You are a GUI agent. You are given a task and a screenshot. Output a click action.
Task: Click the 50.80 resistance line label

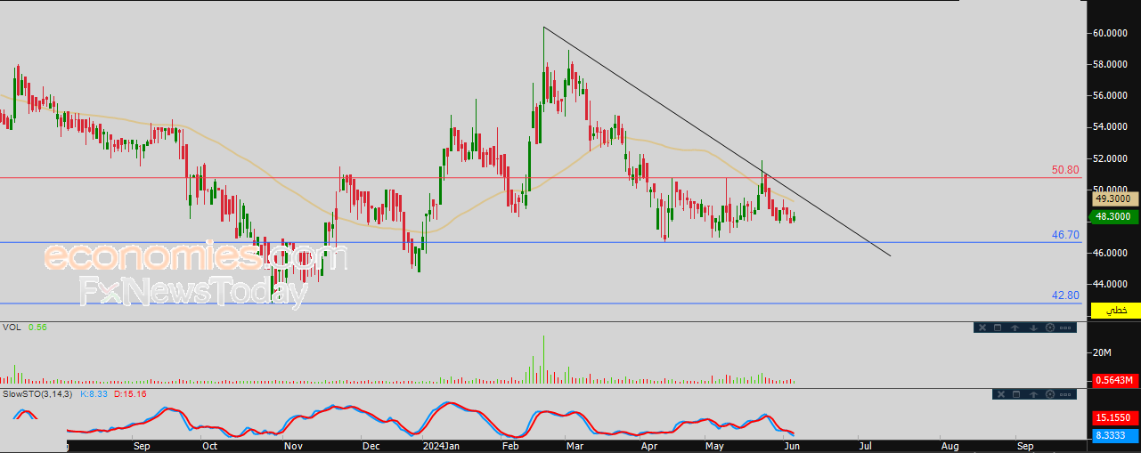[x=1065, y=169]
